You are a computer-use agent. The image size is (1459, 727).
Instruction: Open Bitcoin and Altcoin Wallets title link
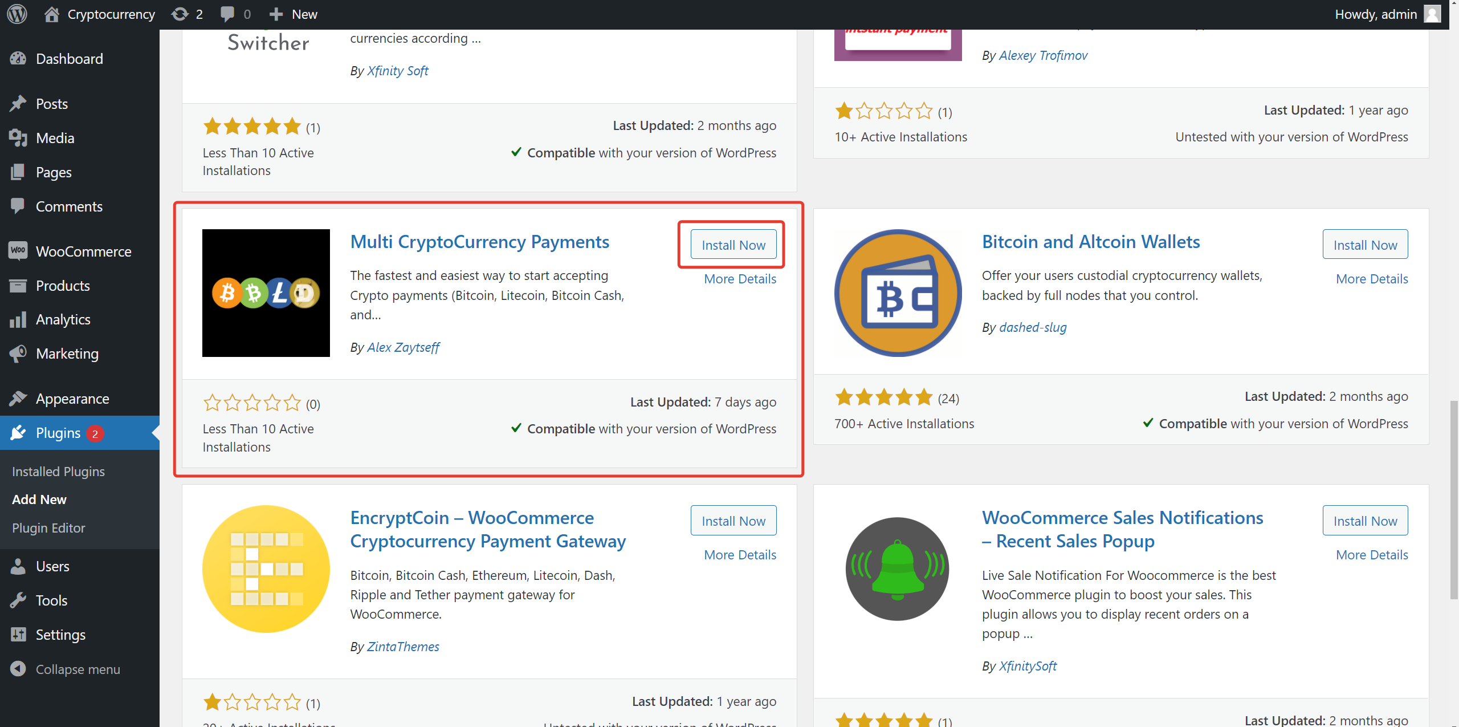coord(1091,242)
